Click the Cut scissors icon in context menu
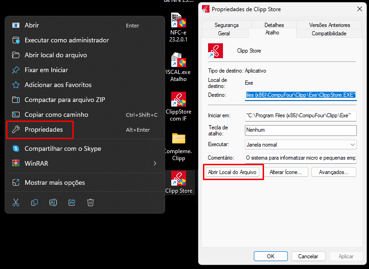The width and height of the screenshot is (369, 269). click(x=16, y=202)
